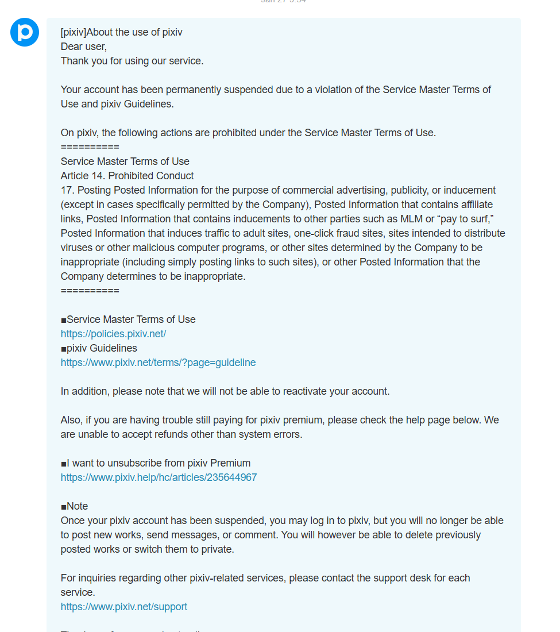The image size is (560, 632).
Task: Click the 'Dear user,' greeting line
Action: point(84,47)
